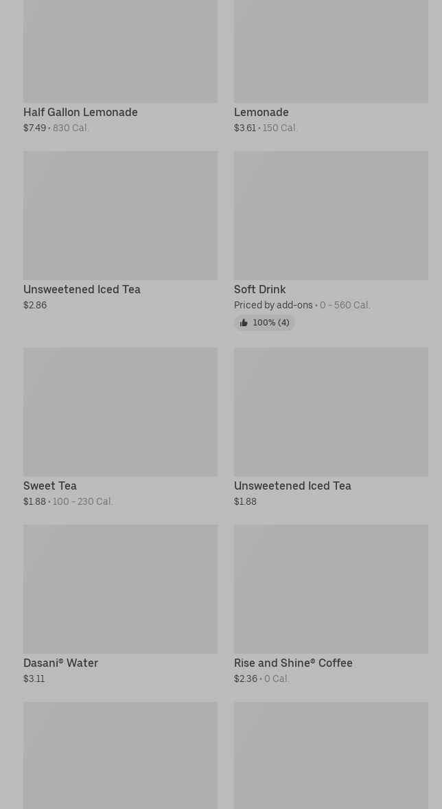Click the Rise and Shine Coffee title
Image resolution: width=442 pixels, height=809 pixels.
point(293,663)
